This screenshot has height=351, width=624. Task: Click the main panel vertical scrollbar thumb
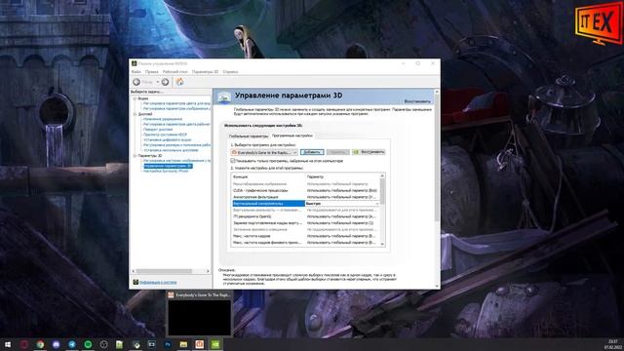[437, 157]
